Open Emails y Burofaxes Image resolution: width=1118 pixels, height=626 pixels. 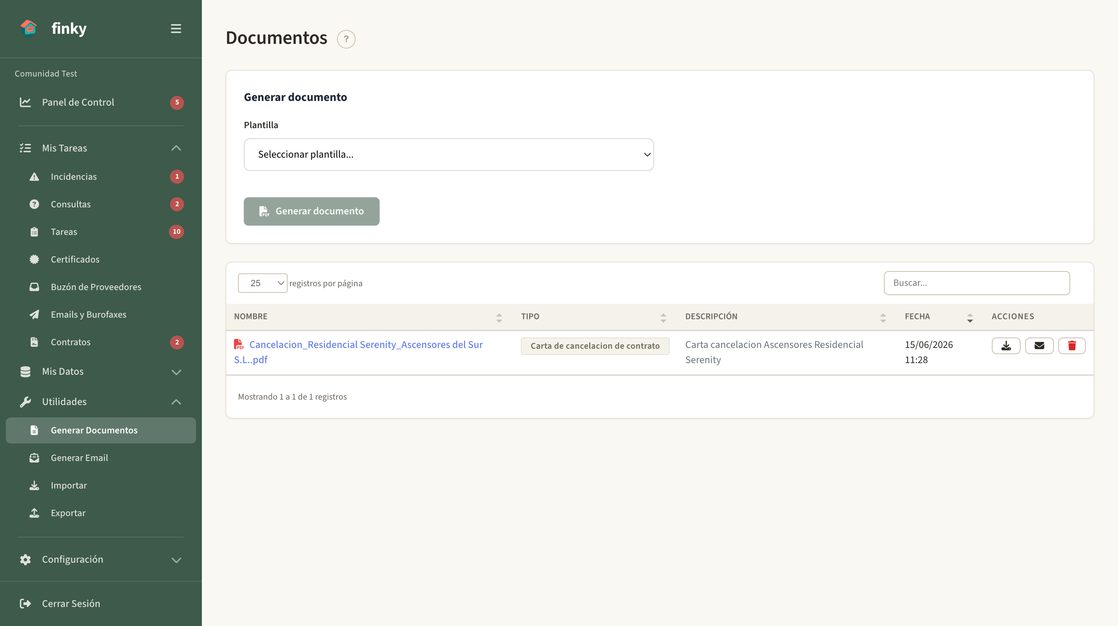click(101, 314)
